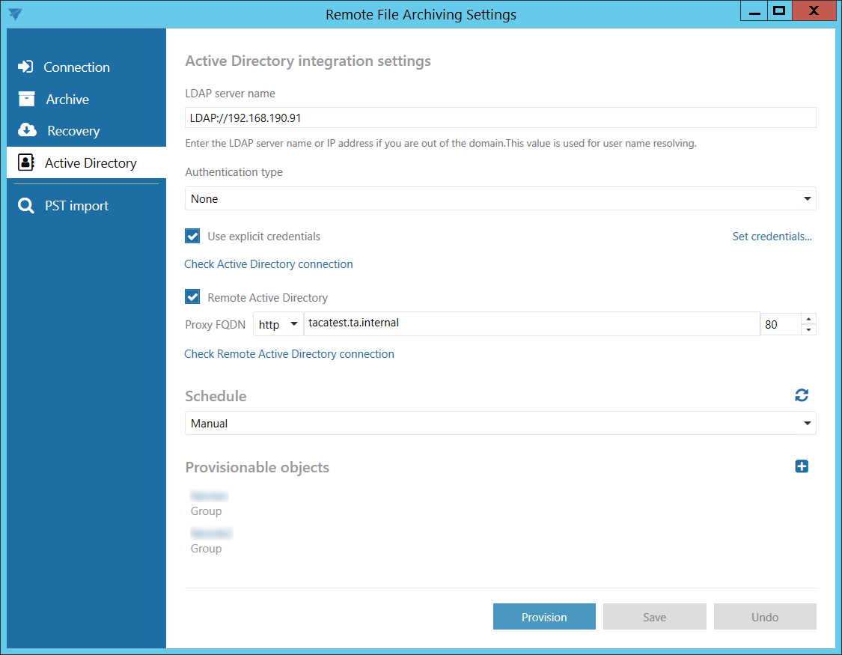
Task: Click the Active Directory contact icon
Action: pos(26,162)
